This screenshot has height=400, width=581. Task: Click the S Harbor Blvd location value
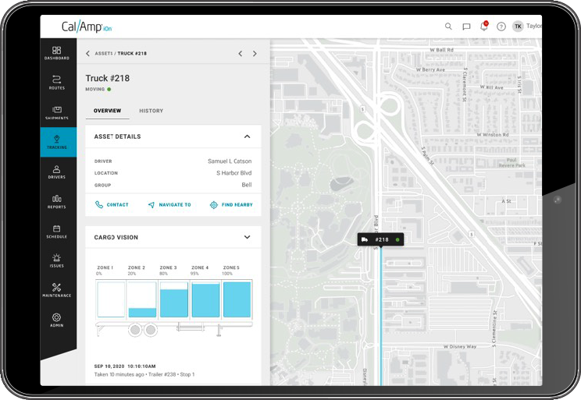click(x=233, y=173)
